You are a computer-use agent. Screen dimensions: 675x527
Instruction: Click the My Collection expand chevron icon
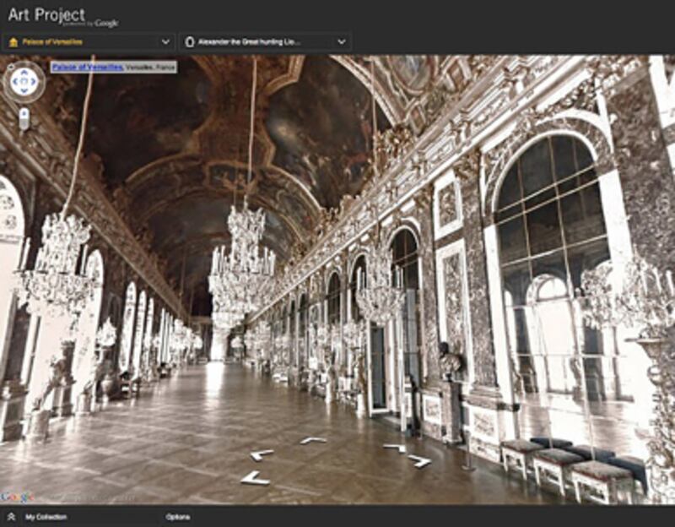point(11,517)
